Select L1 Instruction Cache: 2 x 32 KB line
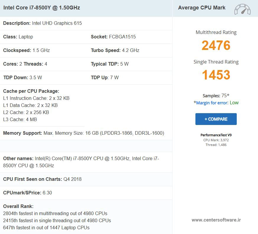This screenshot has height=234, width=258. pos(36,98)
